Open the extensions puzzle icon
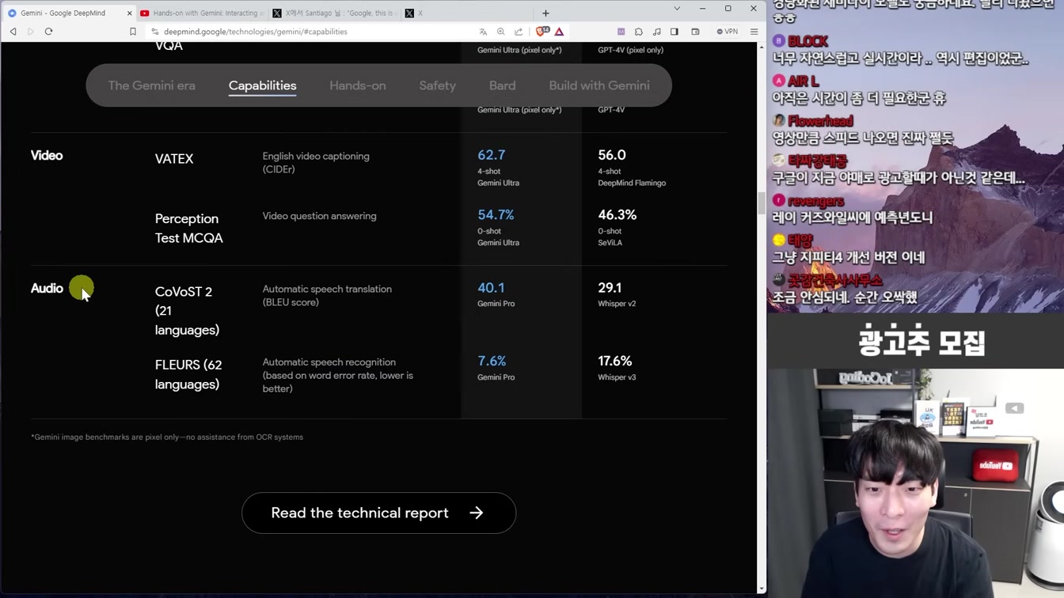The width and height of the screenshot is (1064, 598). (x=639, y=32)
